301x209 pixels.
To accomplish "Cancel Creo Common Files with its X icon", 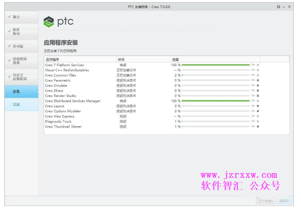I will coord(258,75).
